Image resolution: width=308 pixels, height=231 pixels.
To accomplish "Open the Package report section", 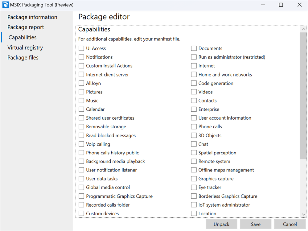I will [26, 27].
